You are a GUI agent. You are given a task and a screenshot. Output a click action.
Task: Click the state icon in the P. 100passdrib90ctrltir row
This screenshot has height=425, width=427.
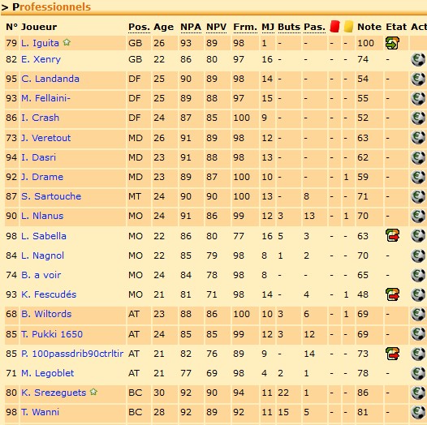click(x=392, y=354)
